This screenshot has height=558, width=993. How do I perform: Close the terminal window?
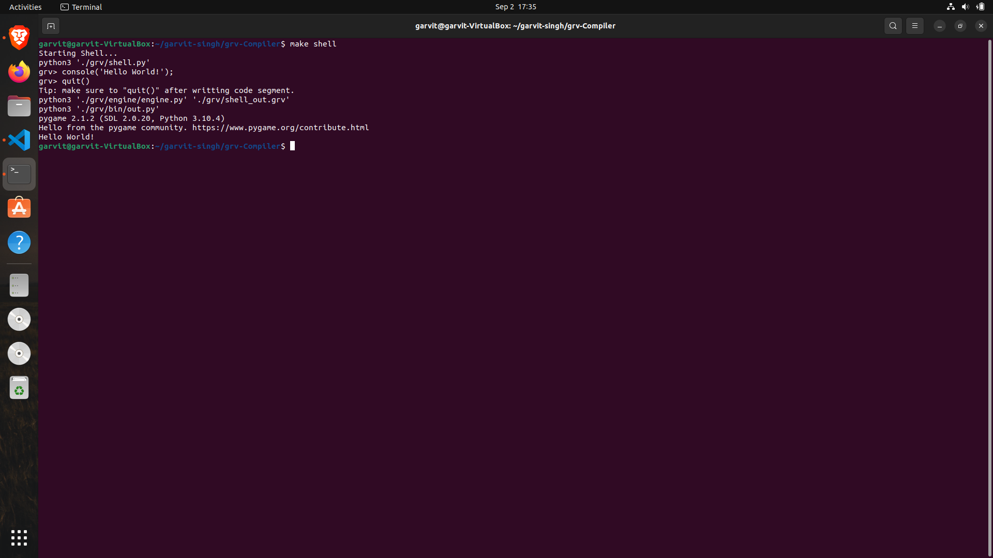pyautogui.click(x=981, y=26)
